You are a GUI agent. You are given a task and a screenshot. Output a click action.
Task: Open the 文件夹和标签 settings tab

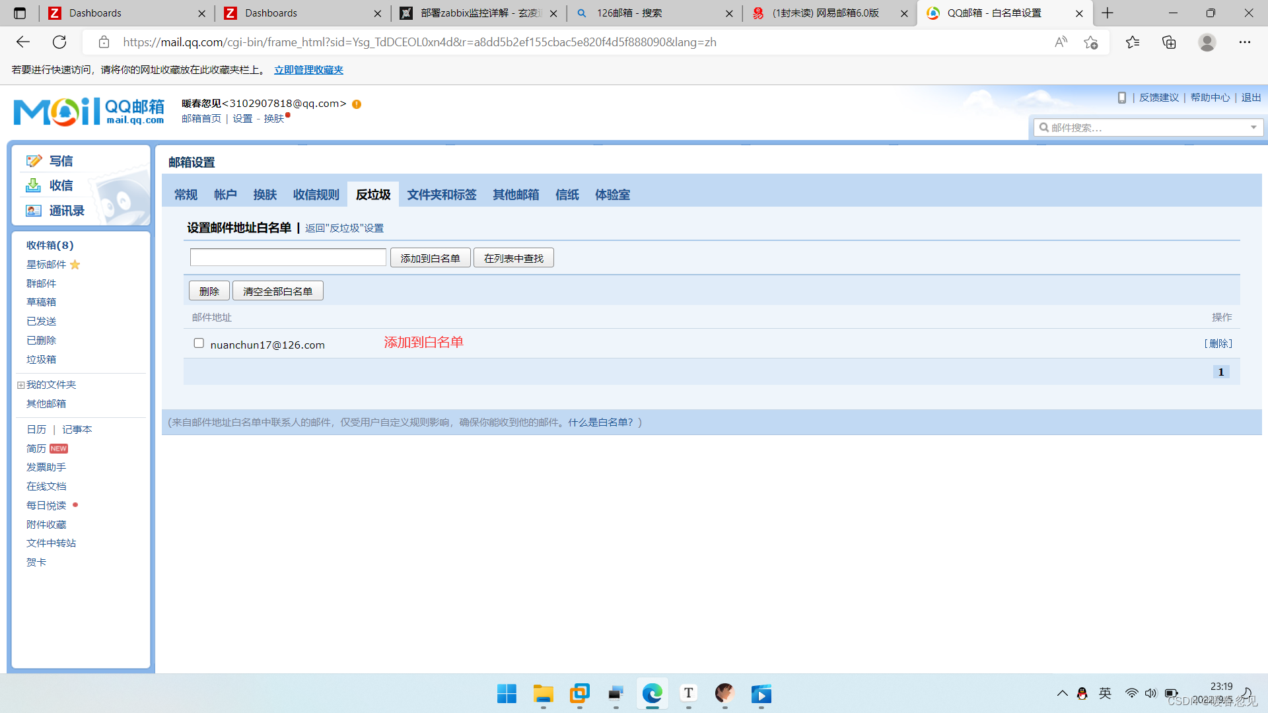[441, 195]
